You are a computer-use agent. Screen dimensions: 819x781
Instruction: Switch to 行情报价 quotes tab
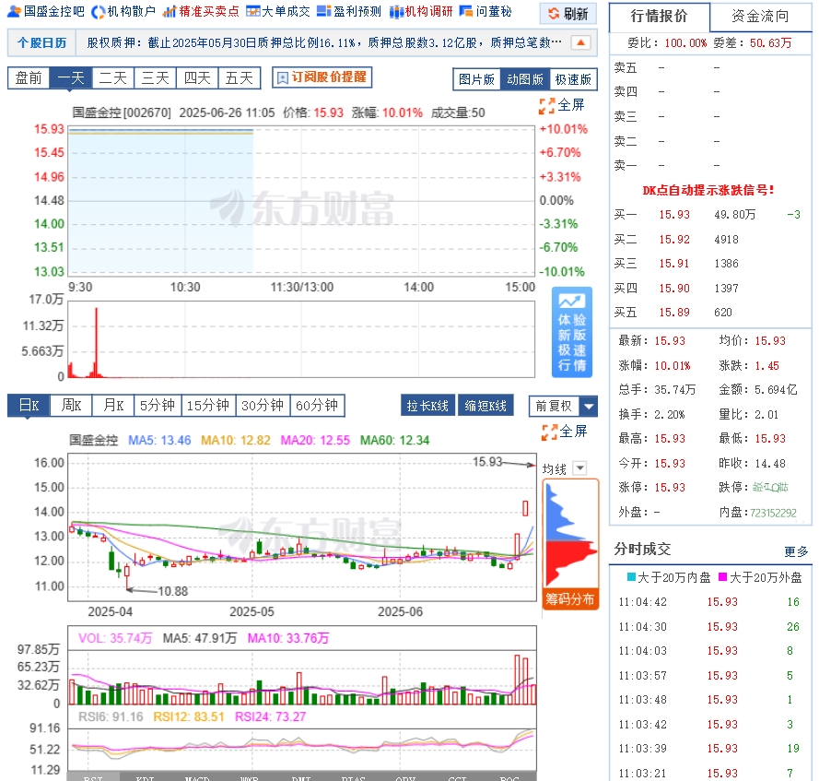pos(660,17)
